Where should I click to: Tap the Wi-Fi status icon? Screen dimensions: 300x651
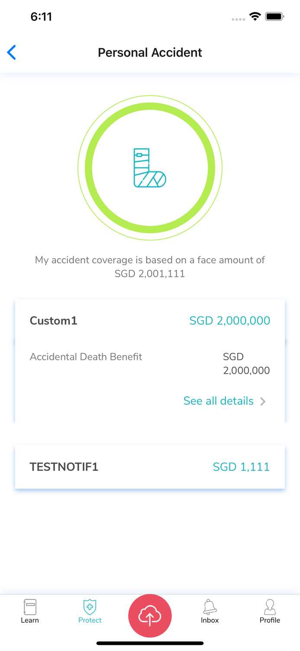pyautogui.click(x=255, y=17)
